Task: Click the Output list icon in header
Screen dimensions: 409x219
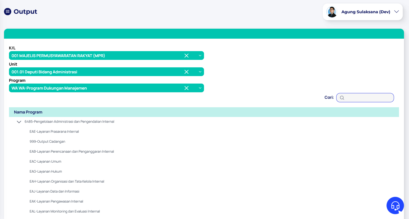Action: 8,11
